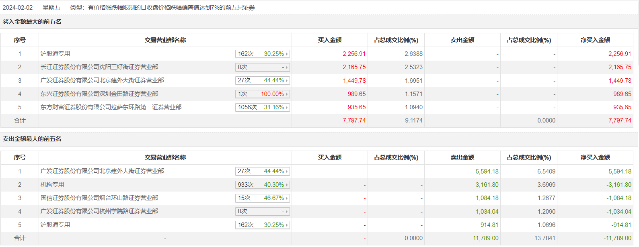Expand the 1次 100.00% stats box
Image resolution: width=639 pixels, height=247 pixels.
point(262,94)
